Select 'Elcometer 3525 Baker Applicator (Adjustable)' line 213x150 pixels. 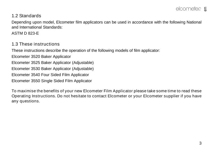pos(53,62)
